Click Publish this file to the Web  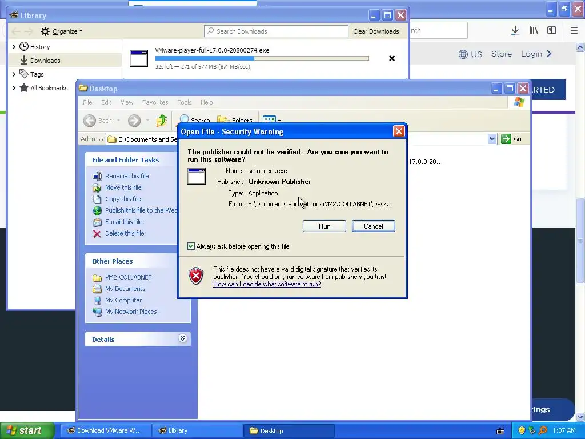tap(141, 210)
